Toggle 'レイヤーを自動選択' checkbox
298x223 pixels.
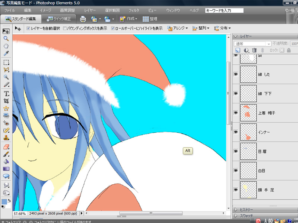[x=28, y=29]
